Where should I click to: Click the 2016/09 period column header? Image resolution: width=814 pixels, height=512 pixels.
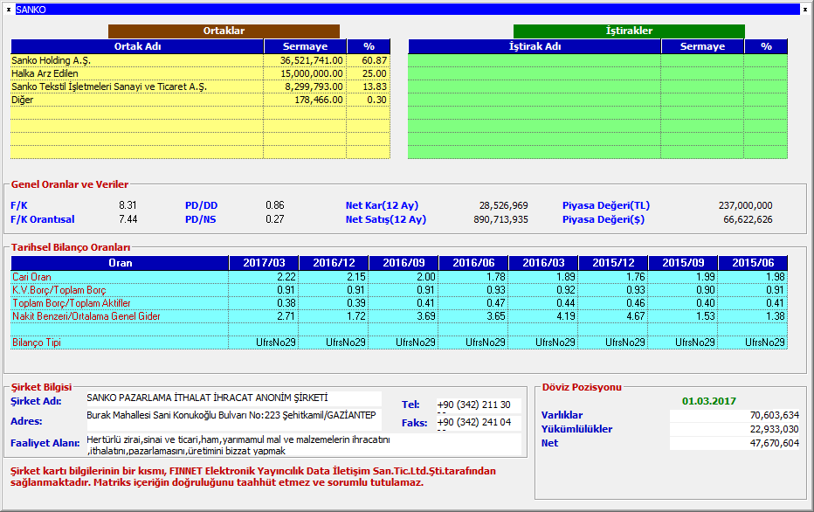(x=404, y=263)
